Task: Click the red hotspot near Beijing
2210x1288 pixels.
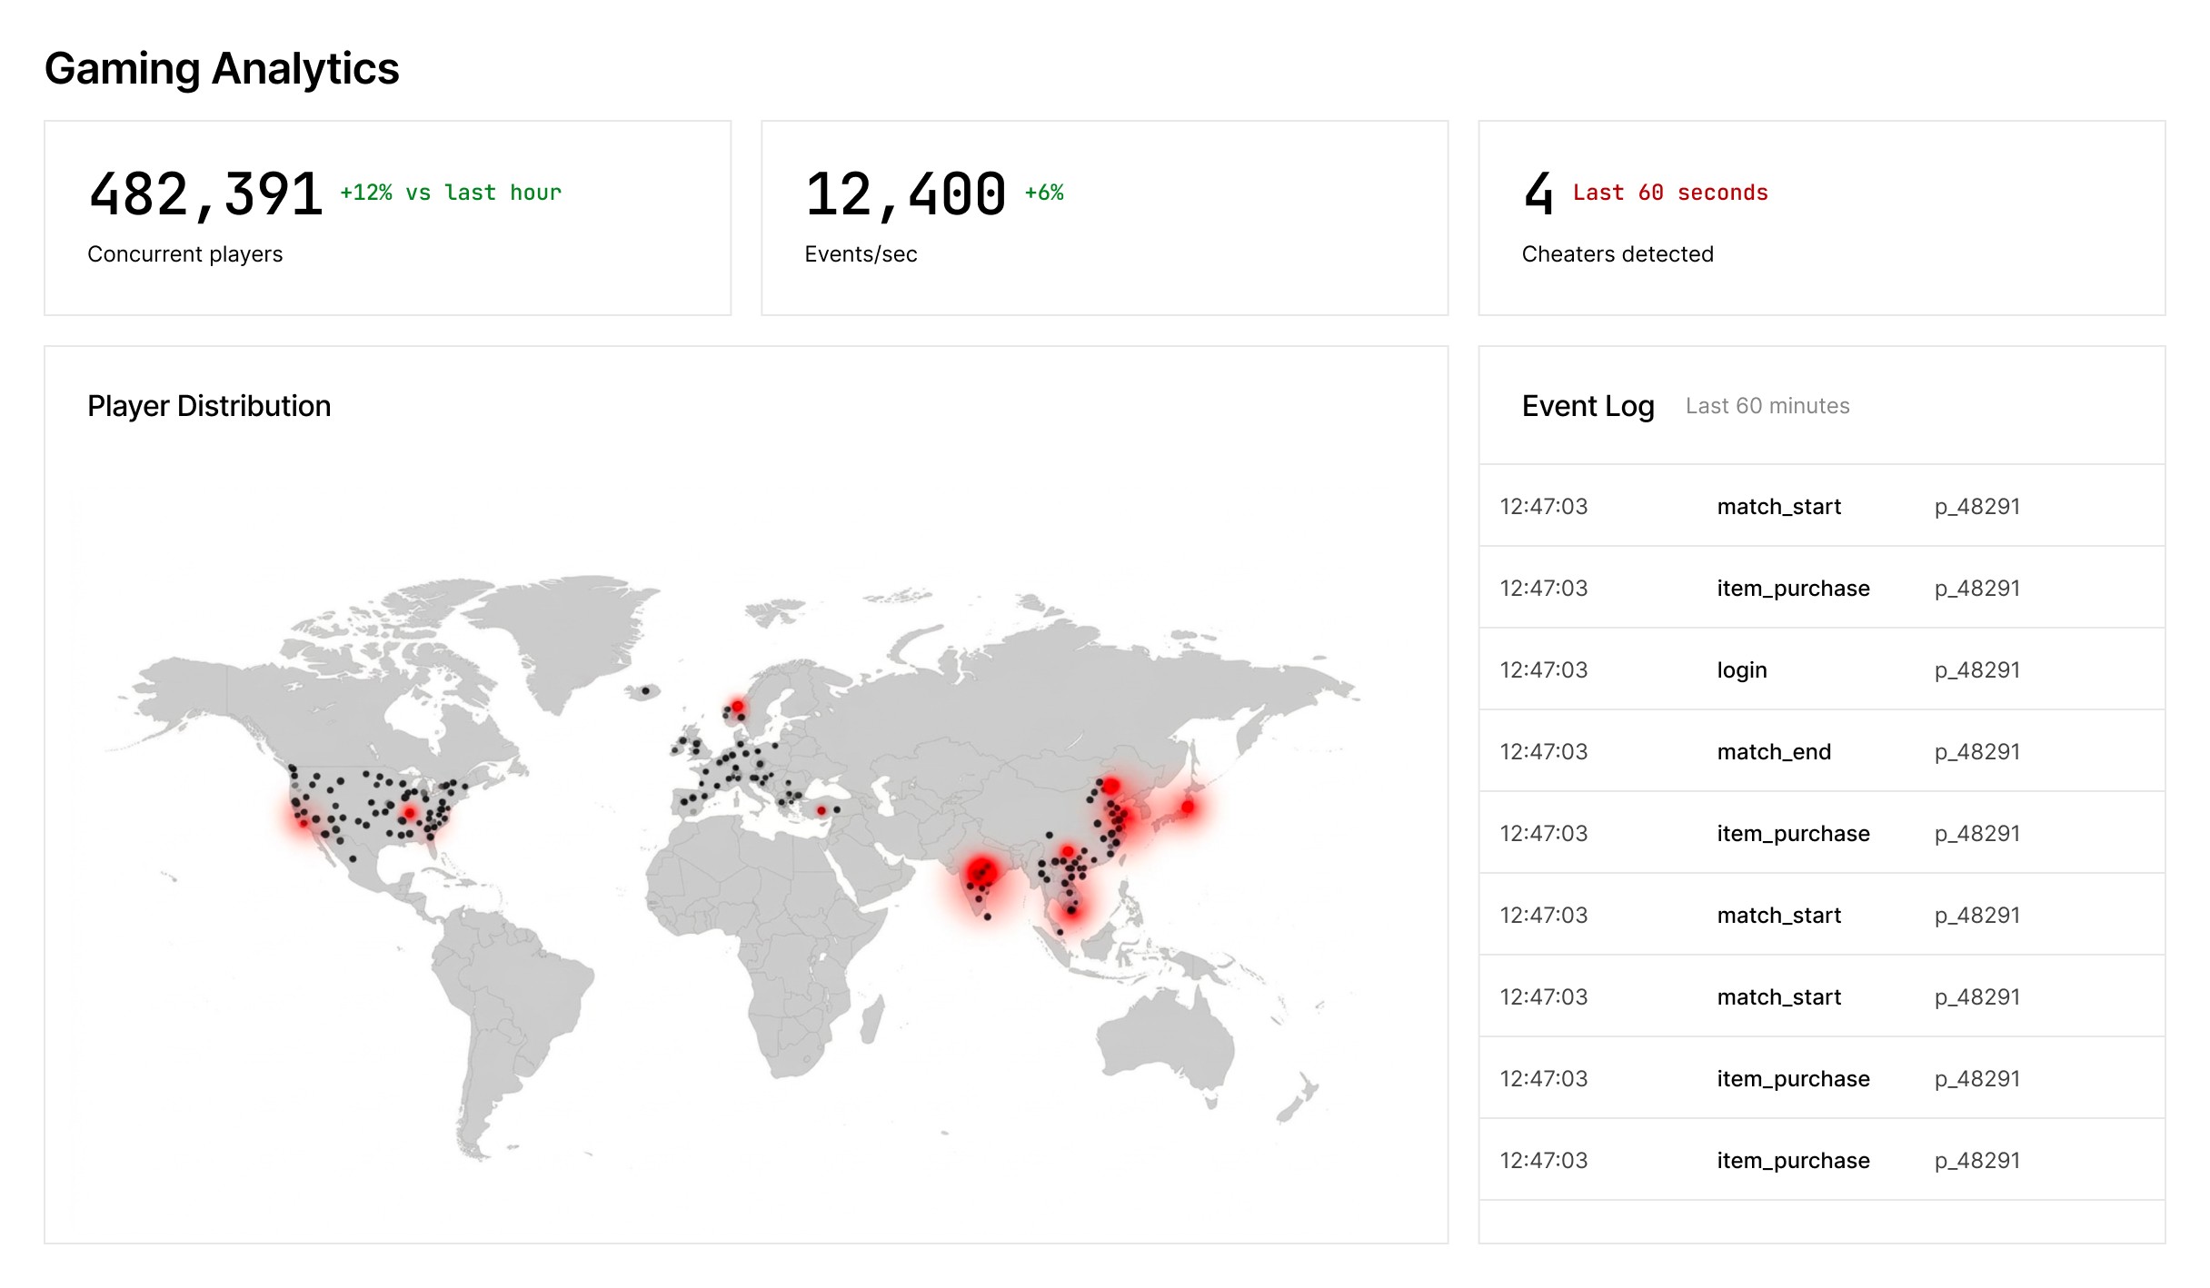Action: [1110, 786]
